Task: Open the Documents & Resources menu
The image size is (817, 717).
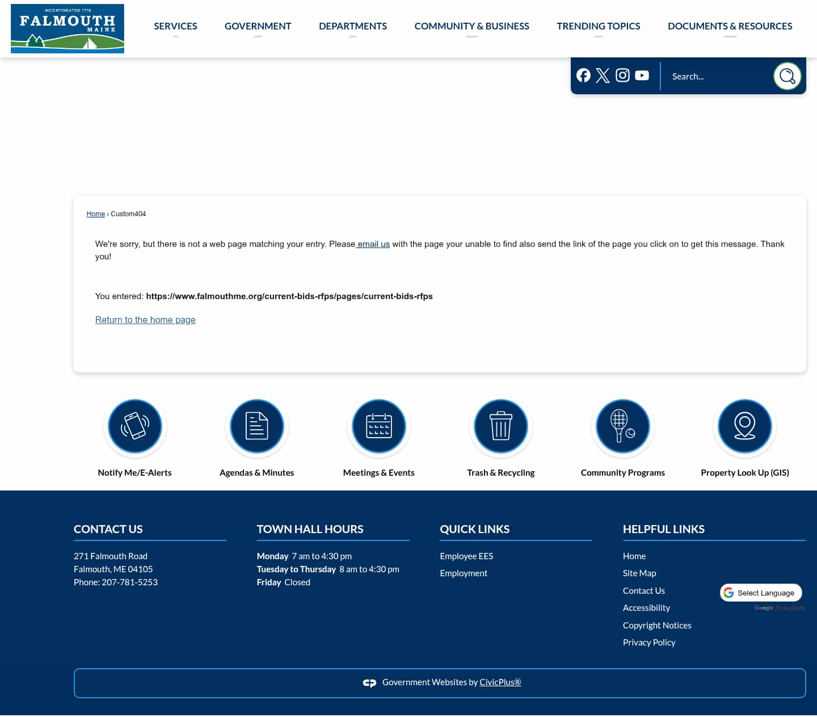Action: coord(730,26)
